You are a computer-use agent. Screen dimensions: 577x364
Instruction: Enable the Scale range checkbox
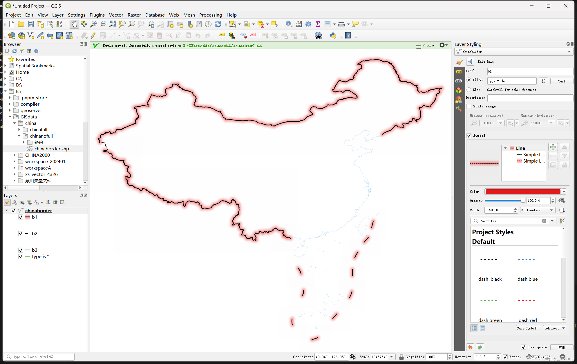click(469, 106)
